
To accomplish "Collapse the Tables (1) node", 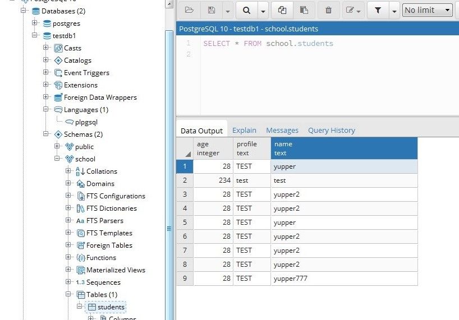I will [68, 294].
